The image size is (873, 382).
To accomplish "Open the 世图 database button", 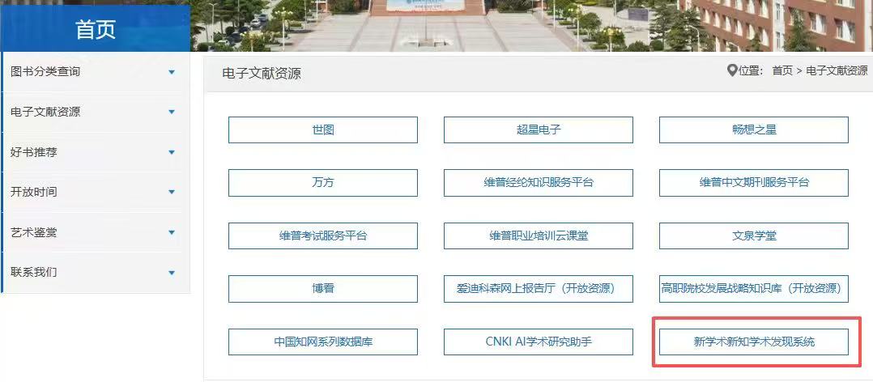I will point(322,130).
